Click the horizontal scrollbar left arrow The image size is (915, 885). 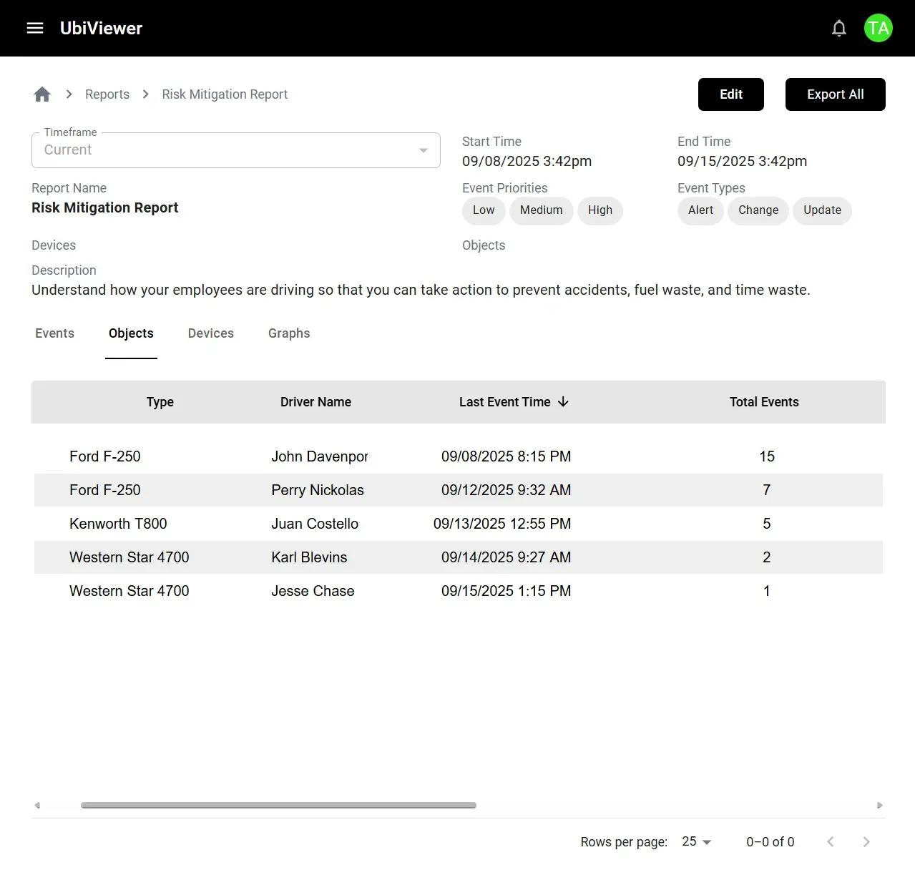coord(37,806)
